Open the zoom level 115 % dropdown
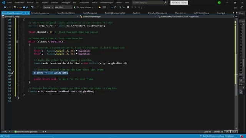This screenshot has width=246, height=138. point(6,132)
